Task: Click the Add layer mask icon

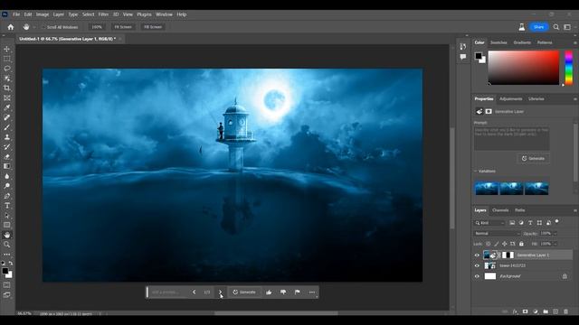Action: click(525, 311)
